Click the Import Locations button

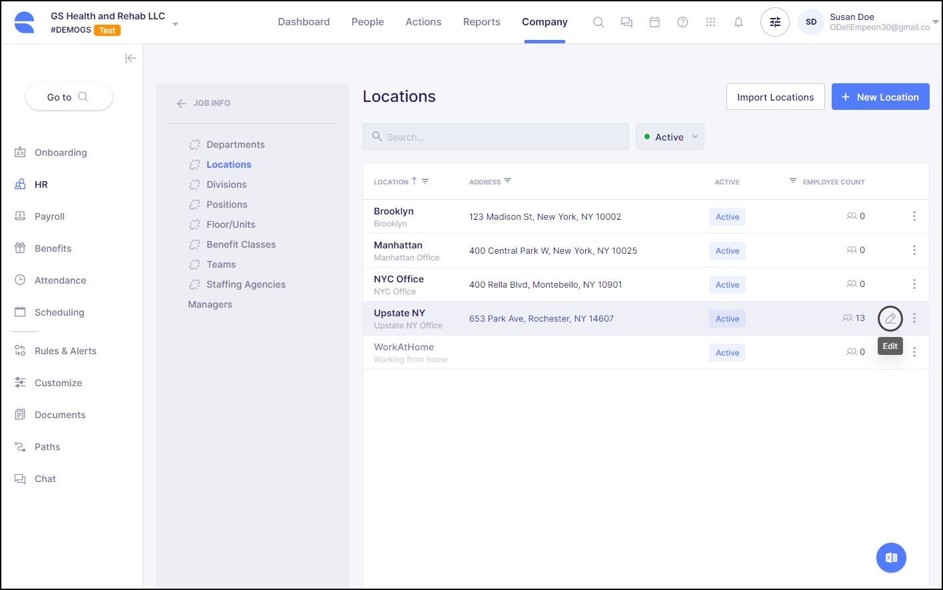click(x=776, y=97)
